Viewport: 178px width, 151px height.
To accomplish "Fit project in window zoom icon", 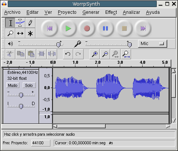I will pyautogui.click(x=126, y=54).
